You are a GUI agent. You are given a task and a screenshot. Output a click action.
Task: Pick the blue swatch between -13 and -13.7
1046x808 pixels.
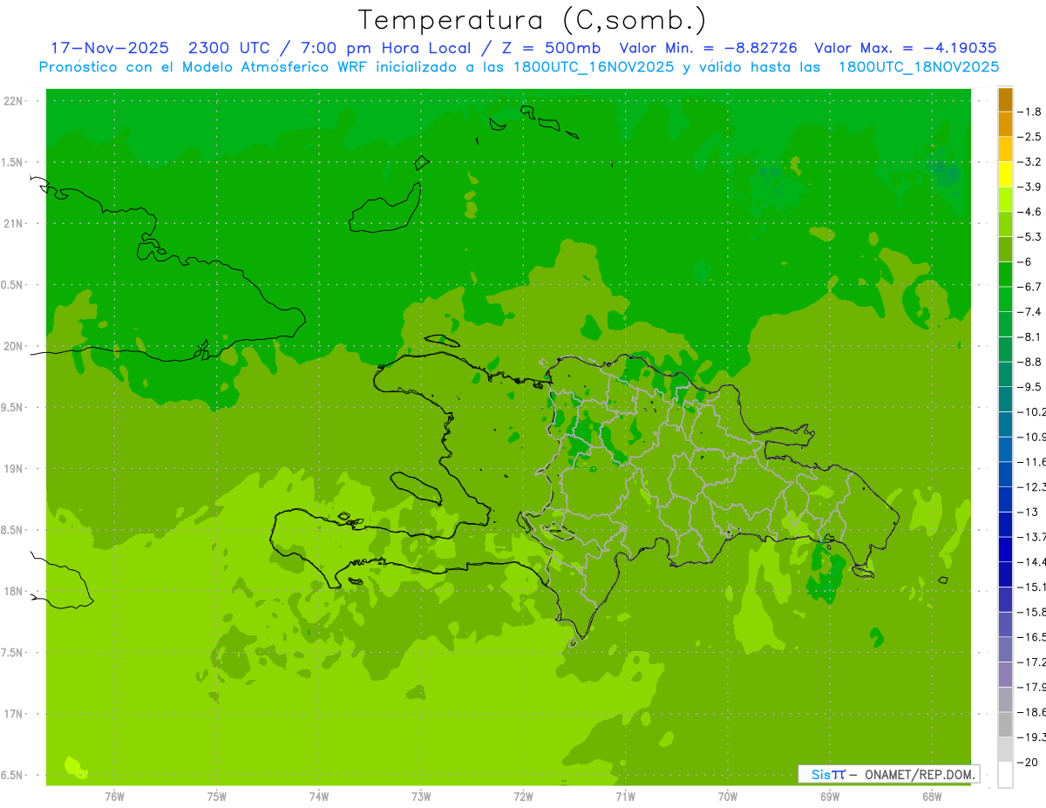click(x=1006, y=524)
